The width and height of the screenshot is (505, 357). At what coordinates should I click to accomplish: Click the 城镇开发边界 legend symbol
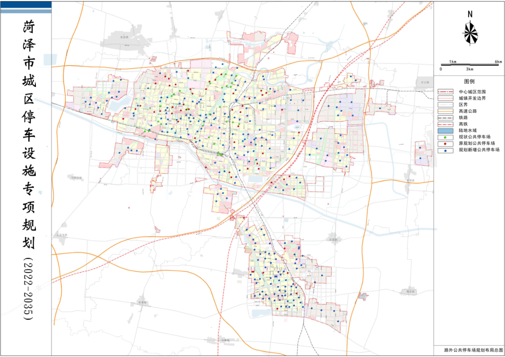point(445,98)
